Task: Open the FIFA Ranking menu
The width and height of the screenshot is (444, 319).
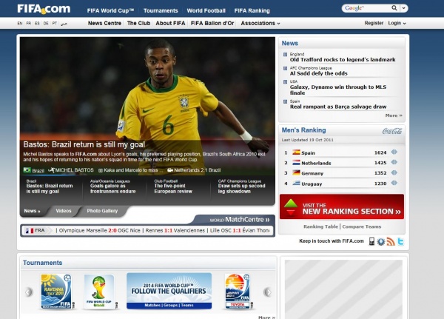Action: click(x=252, y=11)
